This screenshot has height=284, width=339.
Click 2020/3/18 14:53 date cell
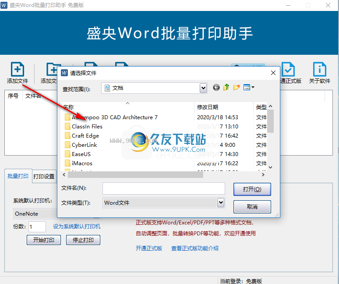pos(218,117)
